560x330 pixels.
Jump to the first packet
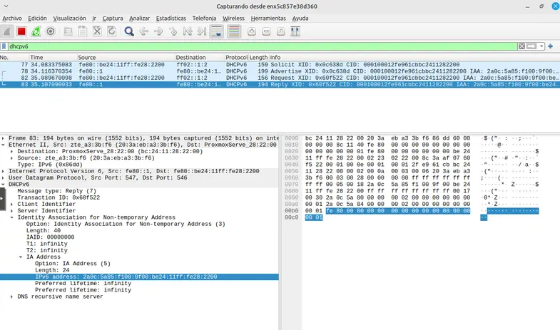188,31
